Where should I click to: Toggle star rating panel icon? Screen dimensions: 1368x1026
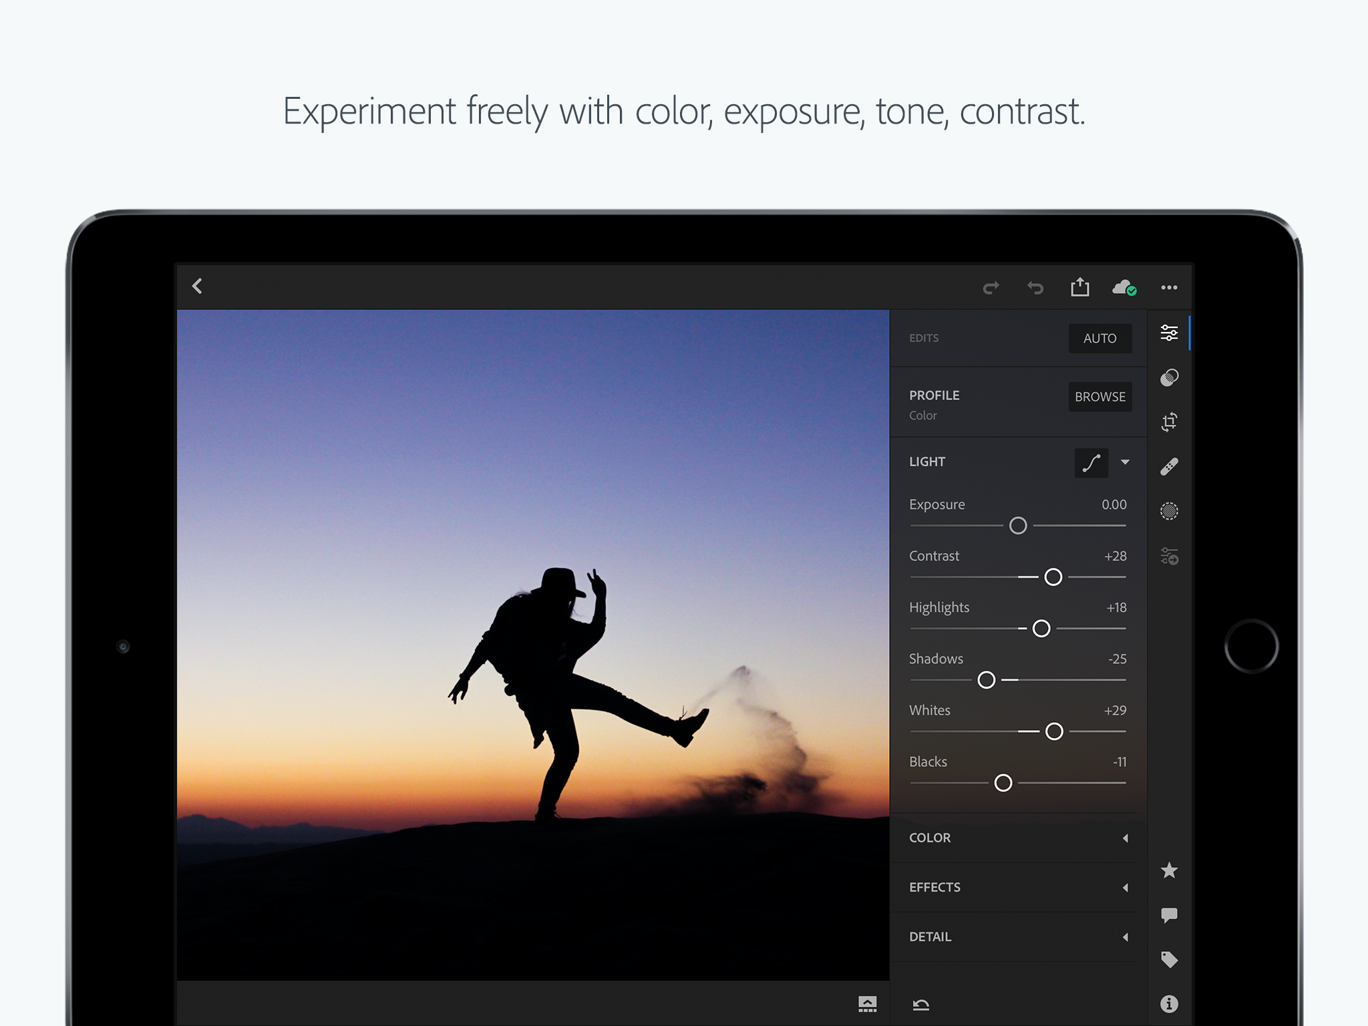1169,870
